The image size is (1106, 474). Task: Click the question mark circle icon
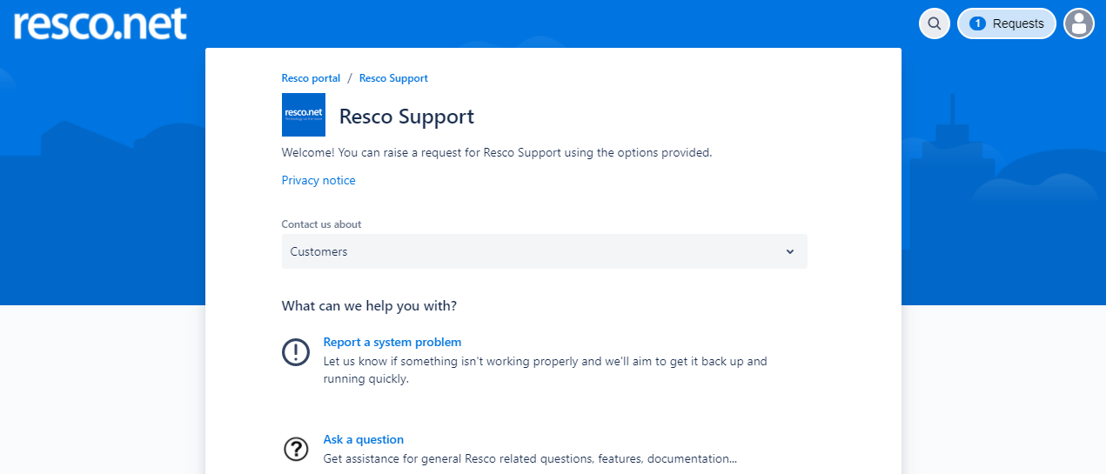click(x=296, y=449)
